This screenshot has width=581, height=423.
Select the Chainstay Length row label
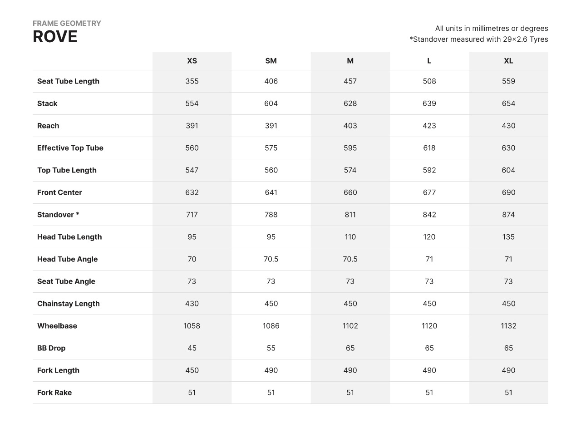coord(69,304)
